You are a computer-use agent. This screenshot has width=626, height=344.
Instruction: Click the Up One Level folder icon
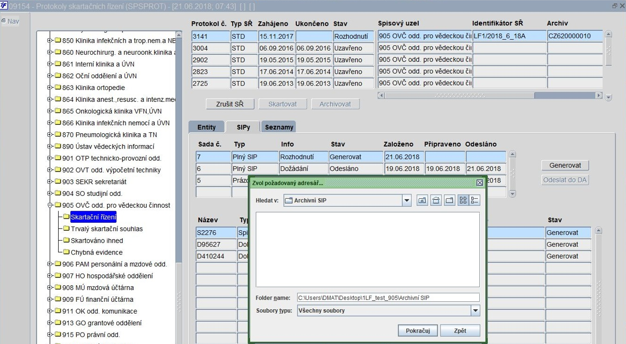pos(422,200)
